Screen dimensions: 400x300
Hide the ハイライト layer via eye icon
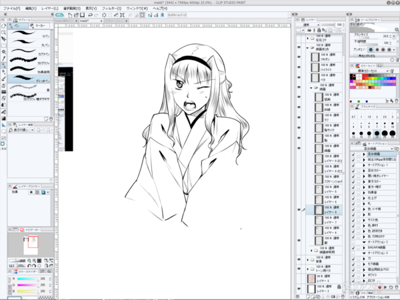coord(299,67)
